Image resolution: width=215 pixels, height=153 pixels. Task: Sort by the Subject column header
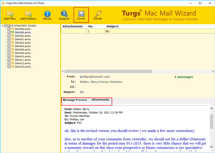click(160, 26)
